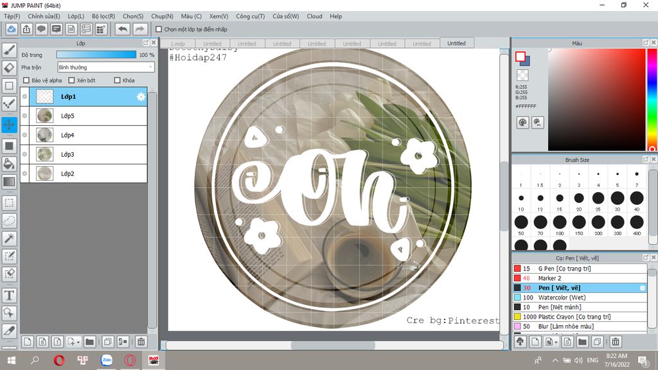The height and width of the screenshot is (370, 658).
Task: Click the cloud sync toolbar icon
Action: point(12,30)
